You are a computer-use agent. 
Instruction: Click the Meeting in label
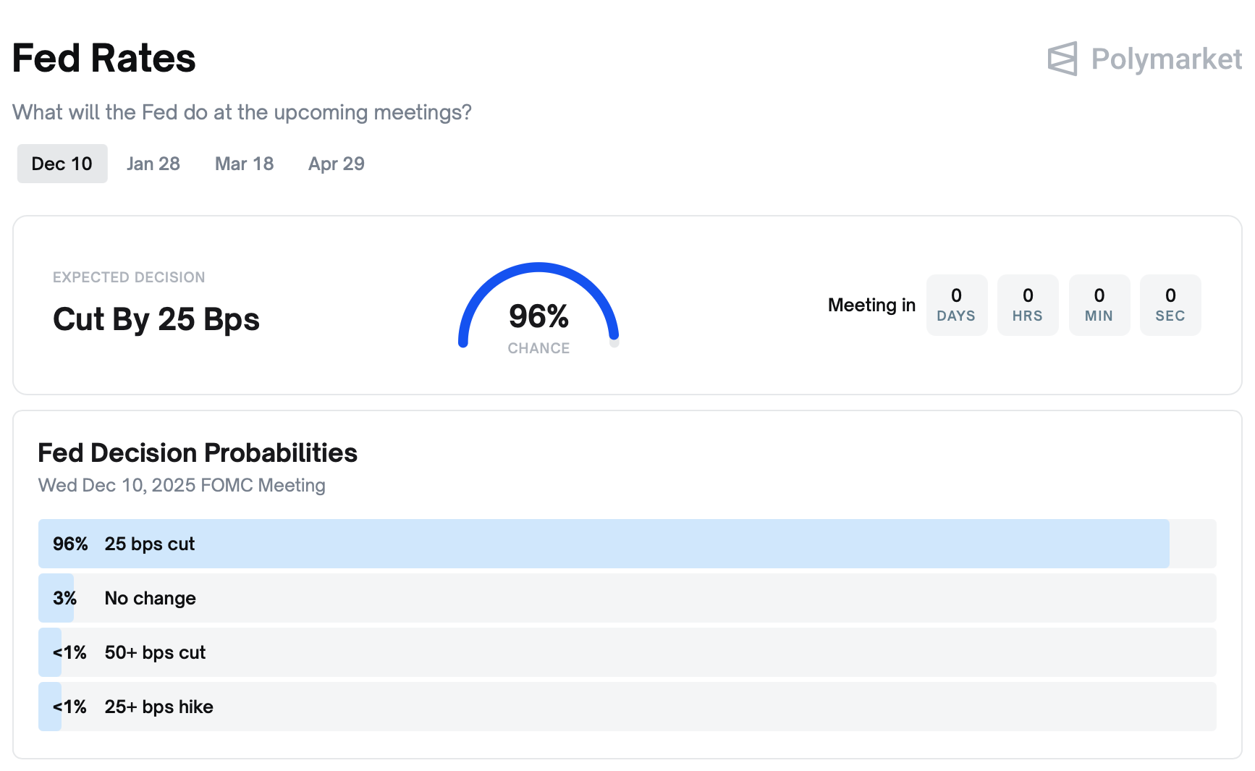[x=871, y=305]
